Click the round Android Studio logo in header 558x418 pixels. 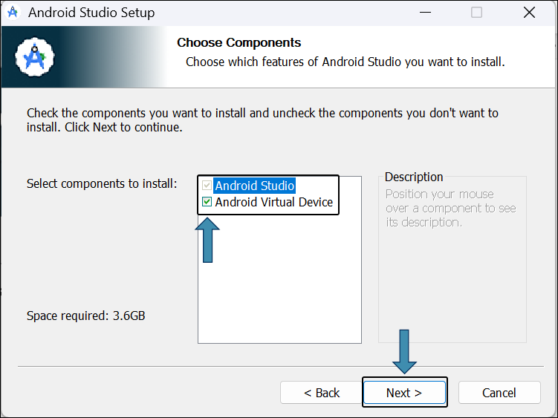(x=34, y=57)
